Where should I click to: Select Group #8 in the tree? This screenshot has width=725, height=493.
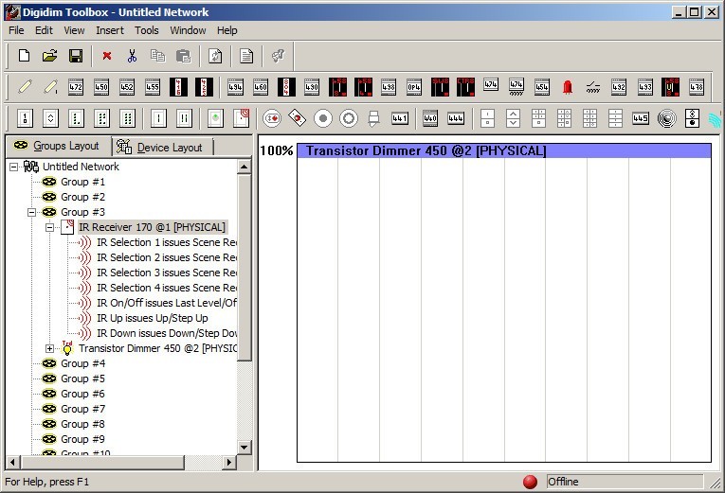(x=82, y=424)
